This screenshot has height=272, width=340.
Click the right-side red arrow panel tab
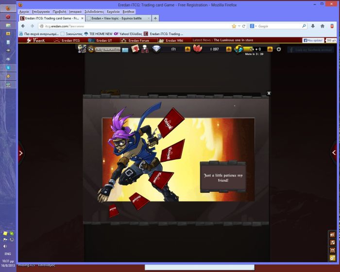[x=334, y=153]
